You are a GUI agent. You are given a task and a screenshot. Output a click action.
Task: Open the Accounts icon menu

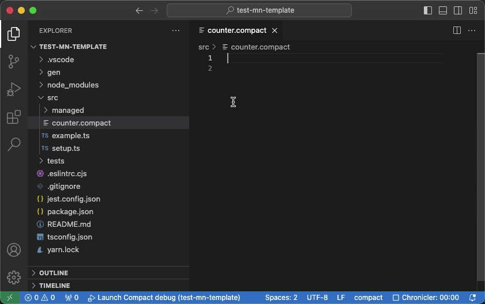tap(14, 250)
